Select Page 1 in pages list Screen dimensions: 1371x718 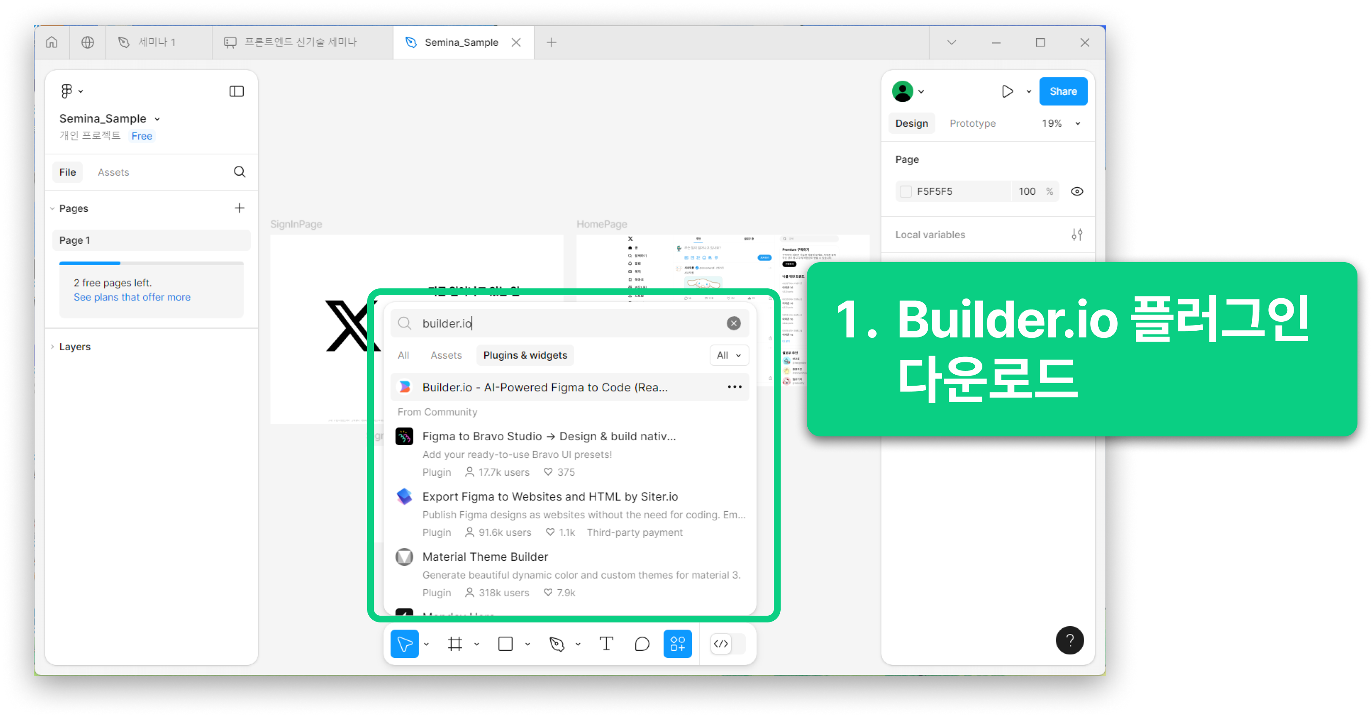coord(151,240)
